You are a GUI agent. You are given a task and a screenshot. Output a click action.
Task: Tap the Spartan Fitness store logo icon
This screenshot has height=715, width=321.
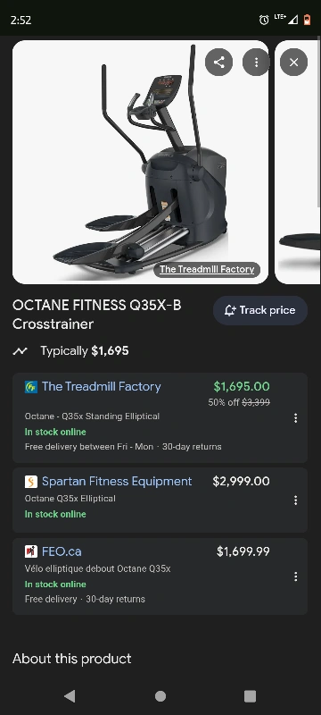pyautogui.click(x=31, y=482)
